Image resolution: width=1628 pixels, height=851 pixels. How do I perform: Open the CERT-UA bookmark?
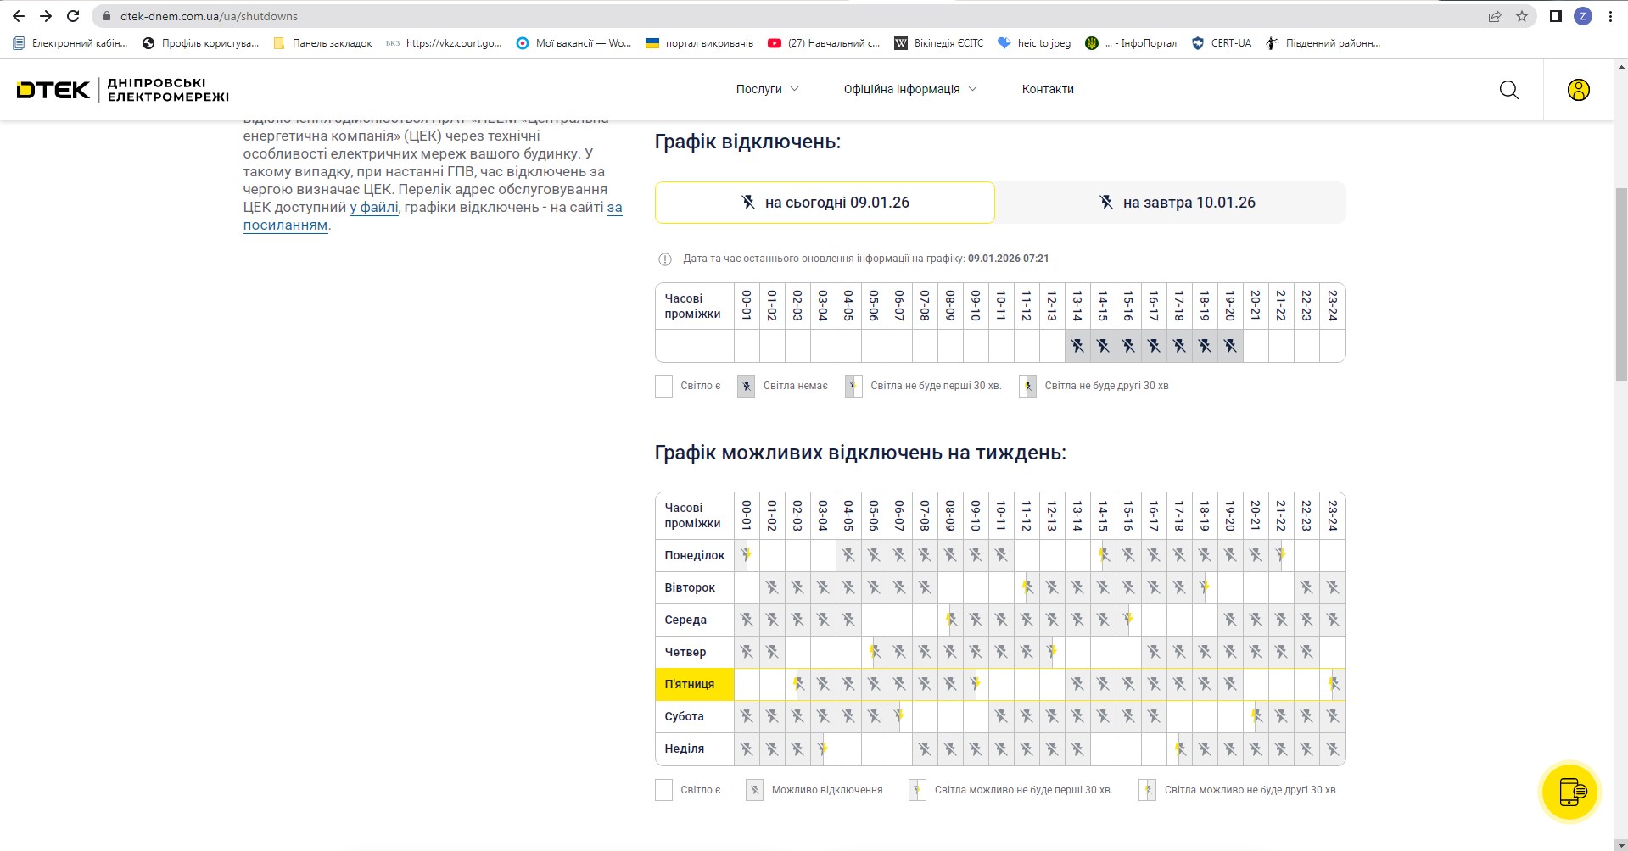coord(1222,43)
